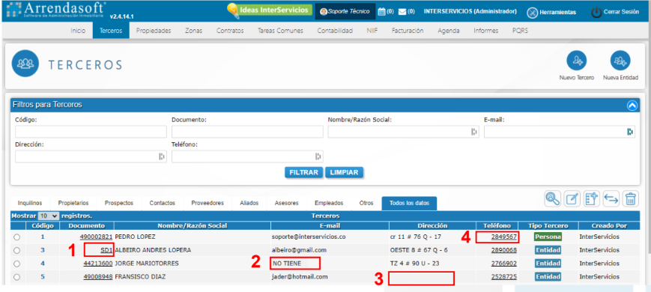The height and width of the screenshot is (292, 651).
Task: Switch to the Otros tab
Action: point(366,203)
